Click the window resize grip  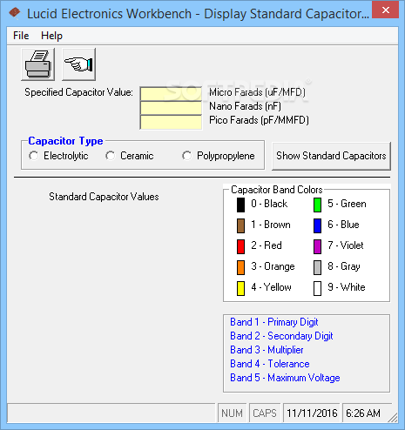pyautogui.click(x=393, y=418)
